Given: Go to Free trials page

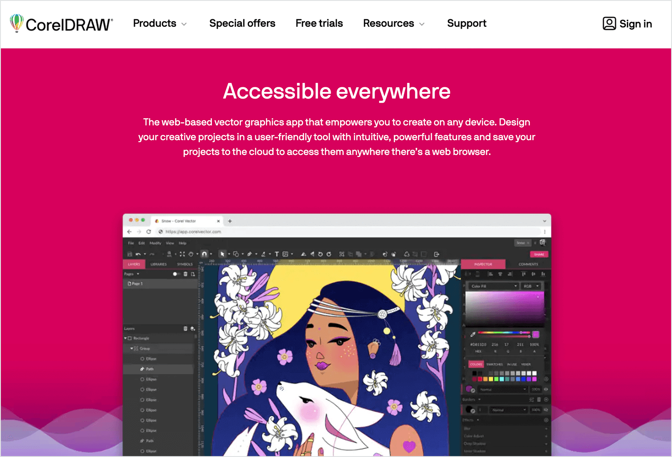Looking at the screenshot, I should 319,23.
